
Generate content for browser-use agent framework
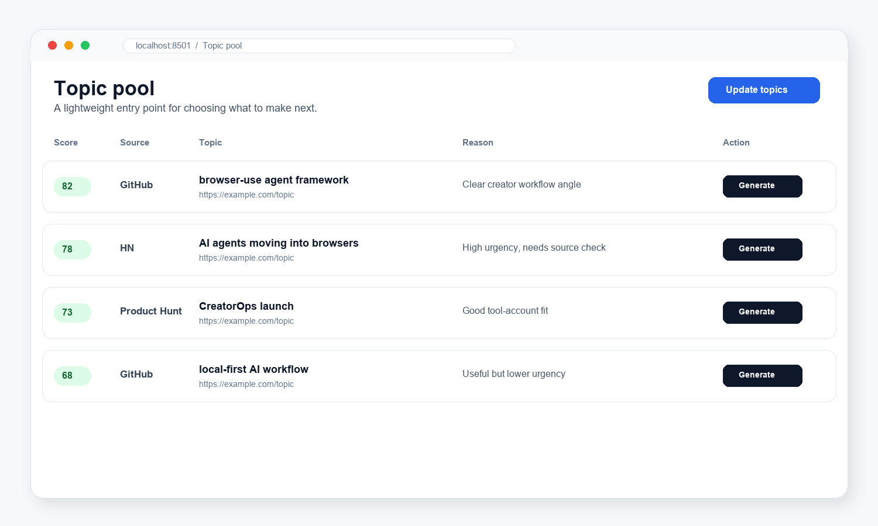tap(763, 186)
